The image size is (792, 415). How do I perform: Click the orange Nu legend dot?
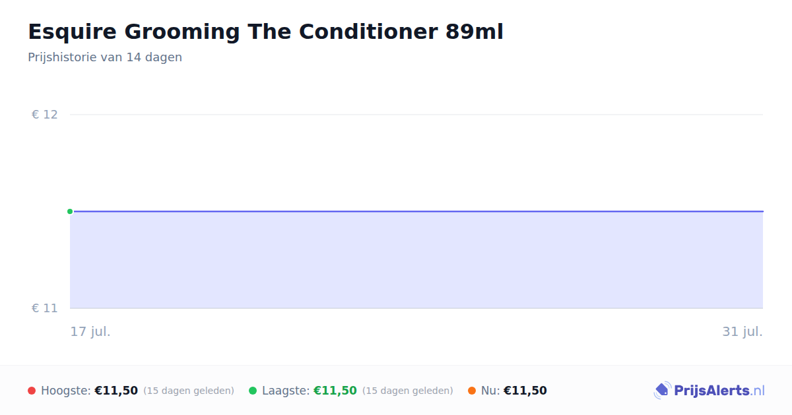(x=472, y=391)
